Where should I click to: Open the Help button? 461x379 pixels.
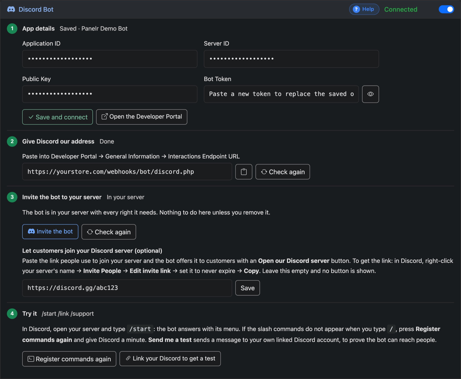(x=364, y=9)
